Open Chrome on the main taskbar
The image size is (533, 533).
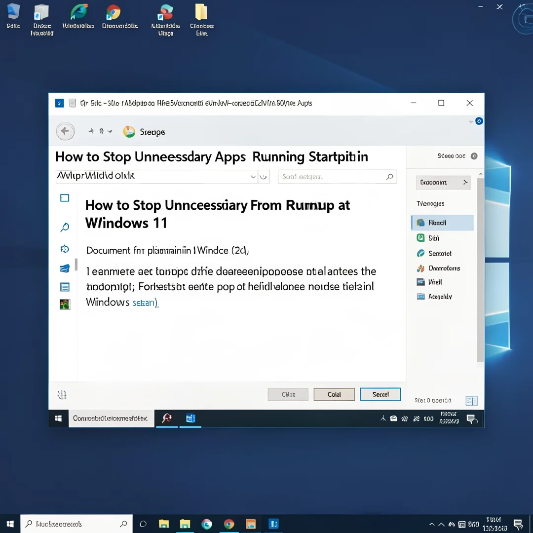(x=229, y=524)
